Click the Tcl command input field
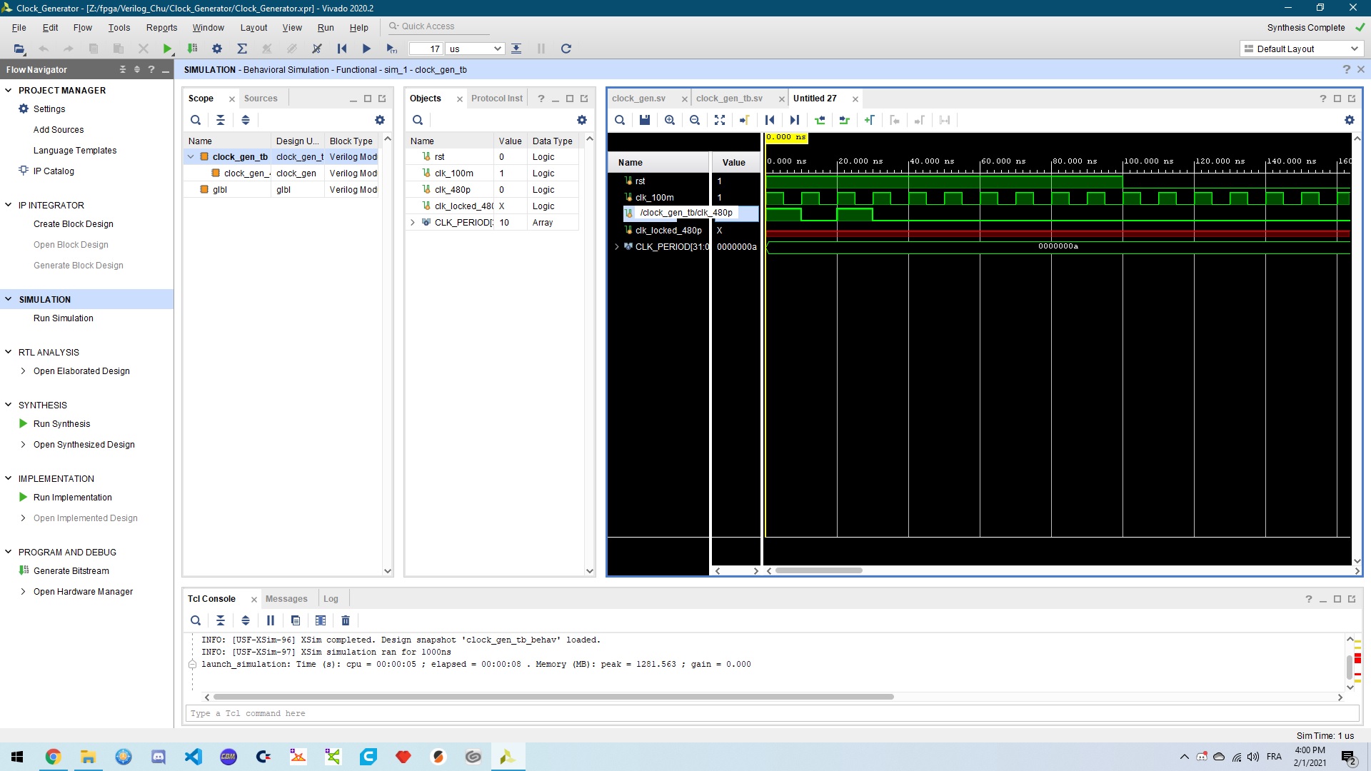The image size is (1371, 771). (771, 713)
